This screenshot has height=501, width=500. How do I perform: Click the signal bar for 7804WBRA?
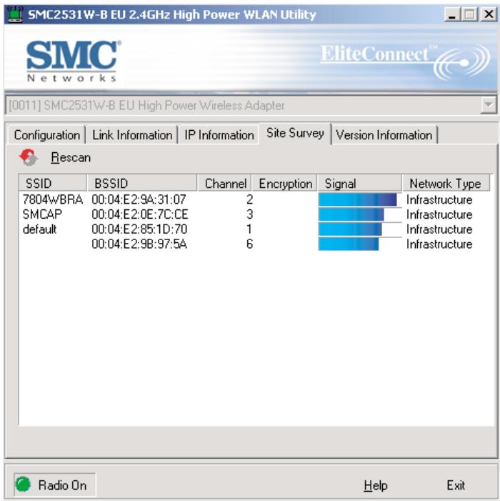[358, 199]
